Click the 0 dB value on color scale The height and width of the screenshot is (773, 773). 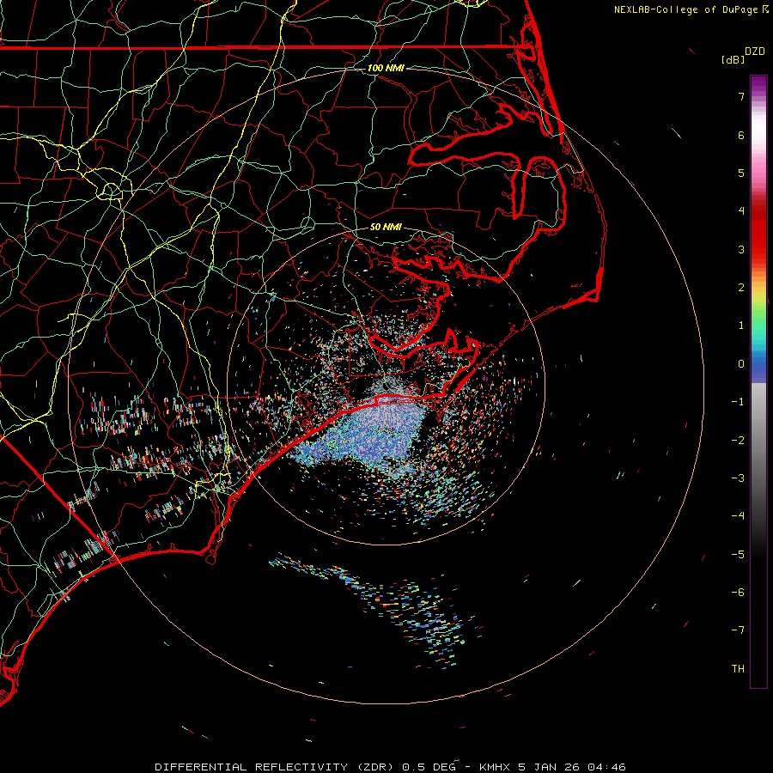click(741, 364)
